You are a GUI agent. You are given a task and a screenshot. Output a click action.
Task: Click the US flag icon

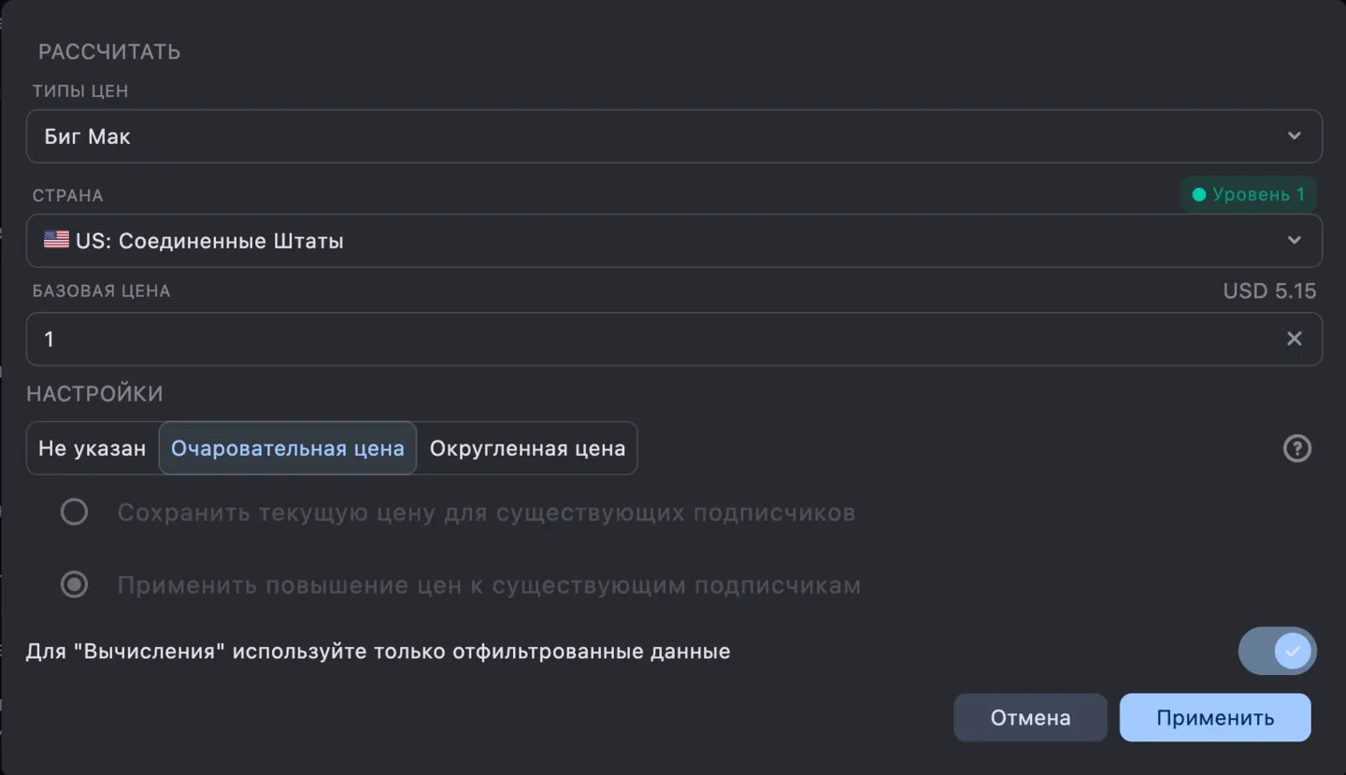click(56, 240)
